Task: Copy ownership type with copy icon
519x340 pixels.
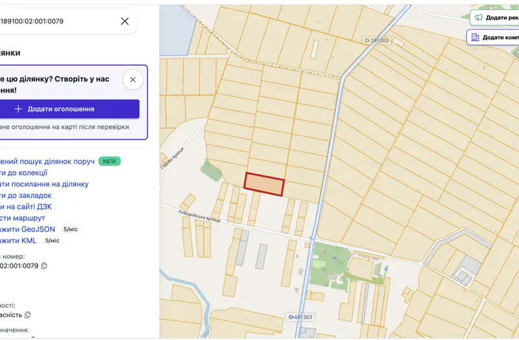Action: point(28,315)
